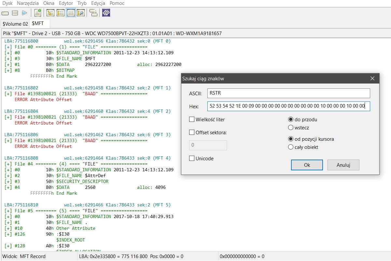The height and width of the screenshot is (261, 391).
Task: Expand File #5 record header
Action: point(8,211)
